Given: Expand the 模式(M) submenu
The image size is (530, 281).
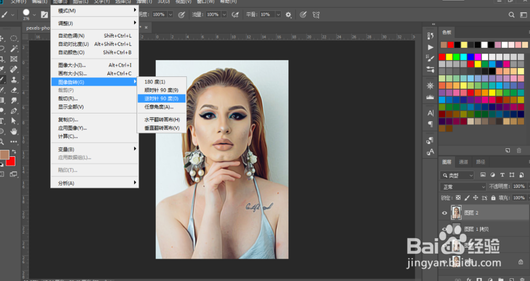Looking at the screenshot, I should tap(95, 11).
